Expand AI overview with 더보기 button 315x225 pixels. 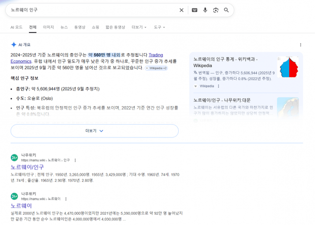tap(94, 131)
